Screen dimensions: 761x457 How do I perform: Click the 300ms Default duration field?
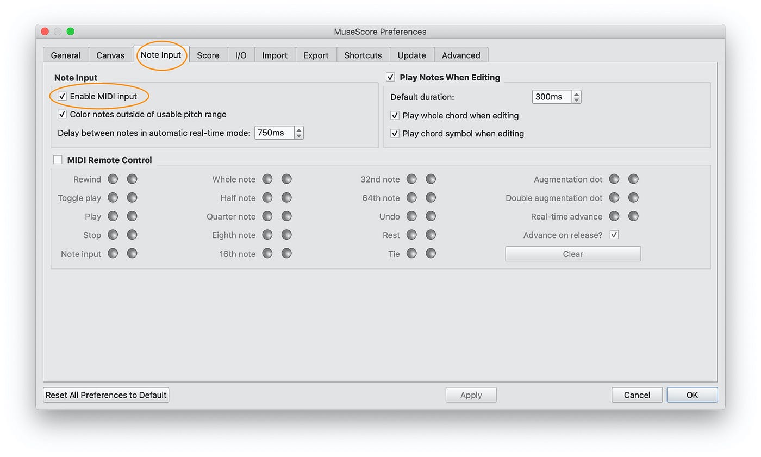552,97
